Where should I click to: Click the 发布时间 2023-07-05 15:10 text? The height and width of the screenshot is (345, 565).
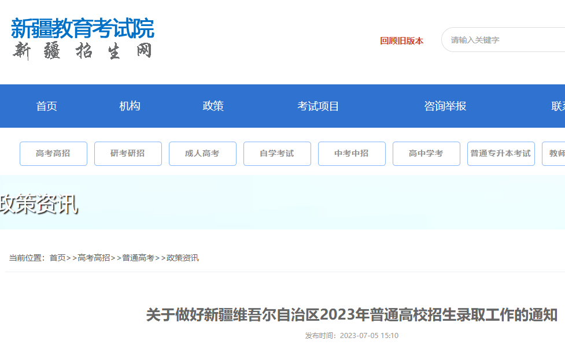click(x=352, y=336)
